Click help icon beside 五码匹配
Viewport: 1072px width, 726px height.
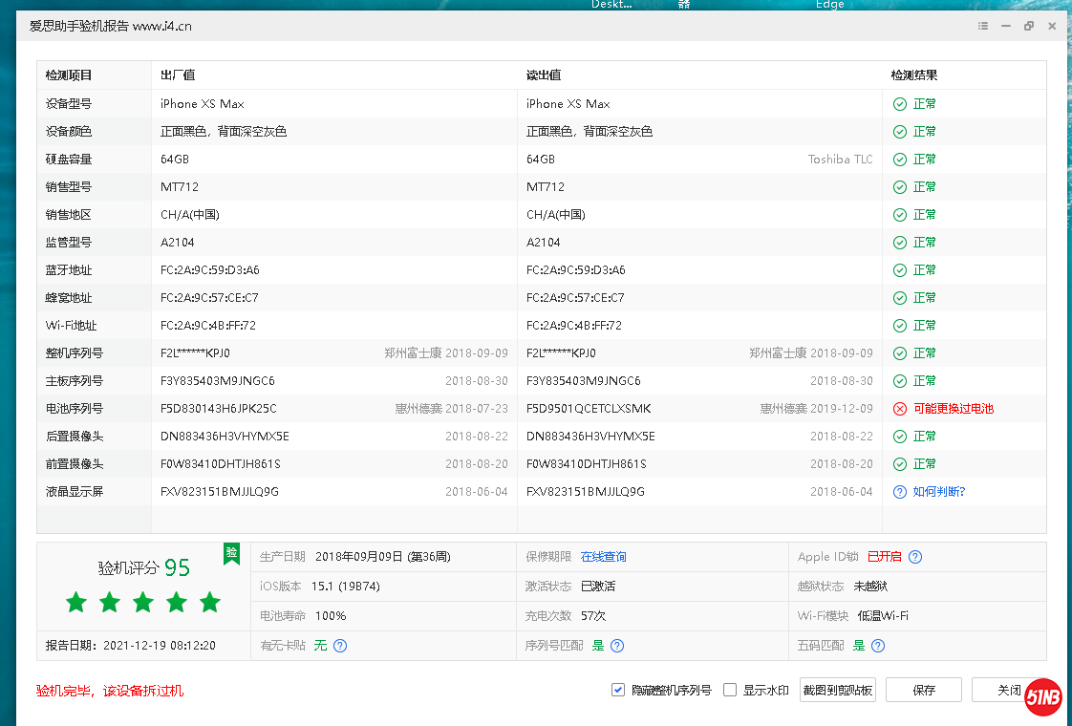click(878, 646)
